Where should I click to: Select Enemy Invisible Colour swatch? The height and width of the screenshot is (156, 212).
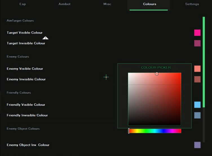pos(197,79)
